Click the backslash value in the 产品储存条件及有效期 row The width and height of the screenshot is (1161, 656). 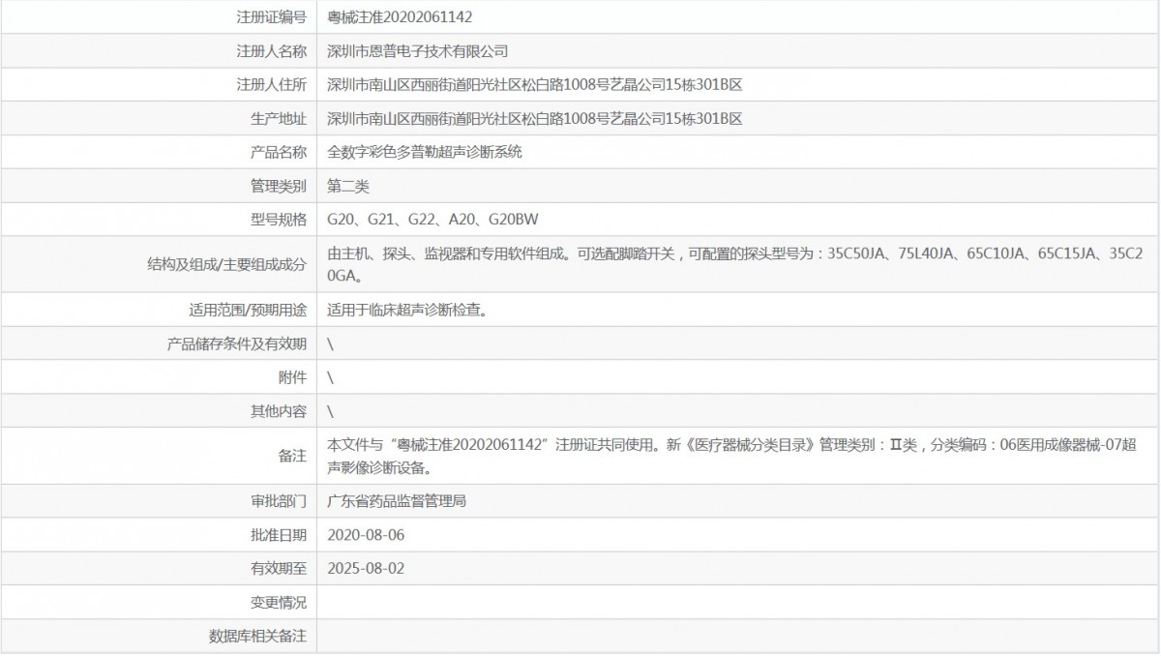point(331,343)
